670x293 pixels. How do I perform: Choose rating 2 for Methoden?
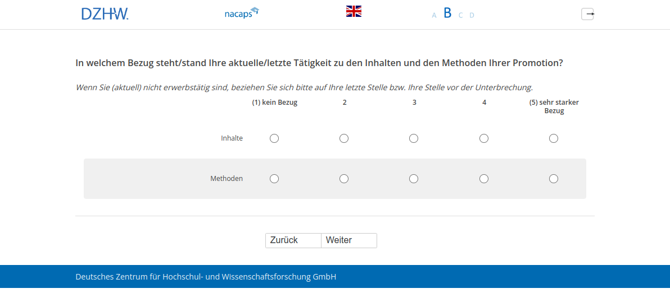pyautogui.click(x=344, y=179)
